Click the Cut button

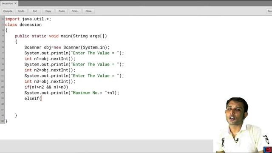(35, 11)
